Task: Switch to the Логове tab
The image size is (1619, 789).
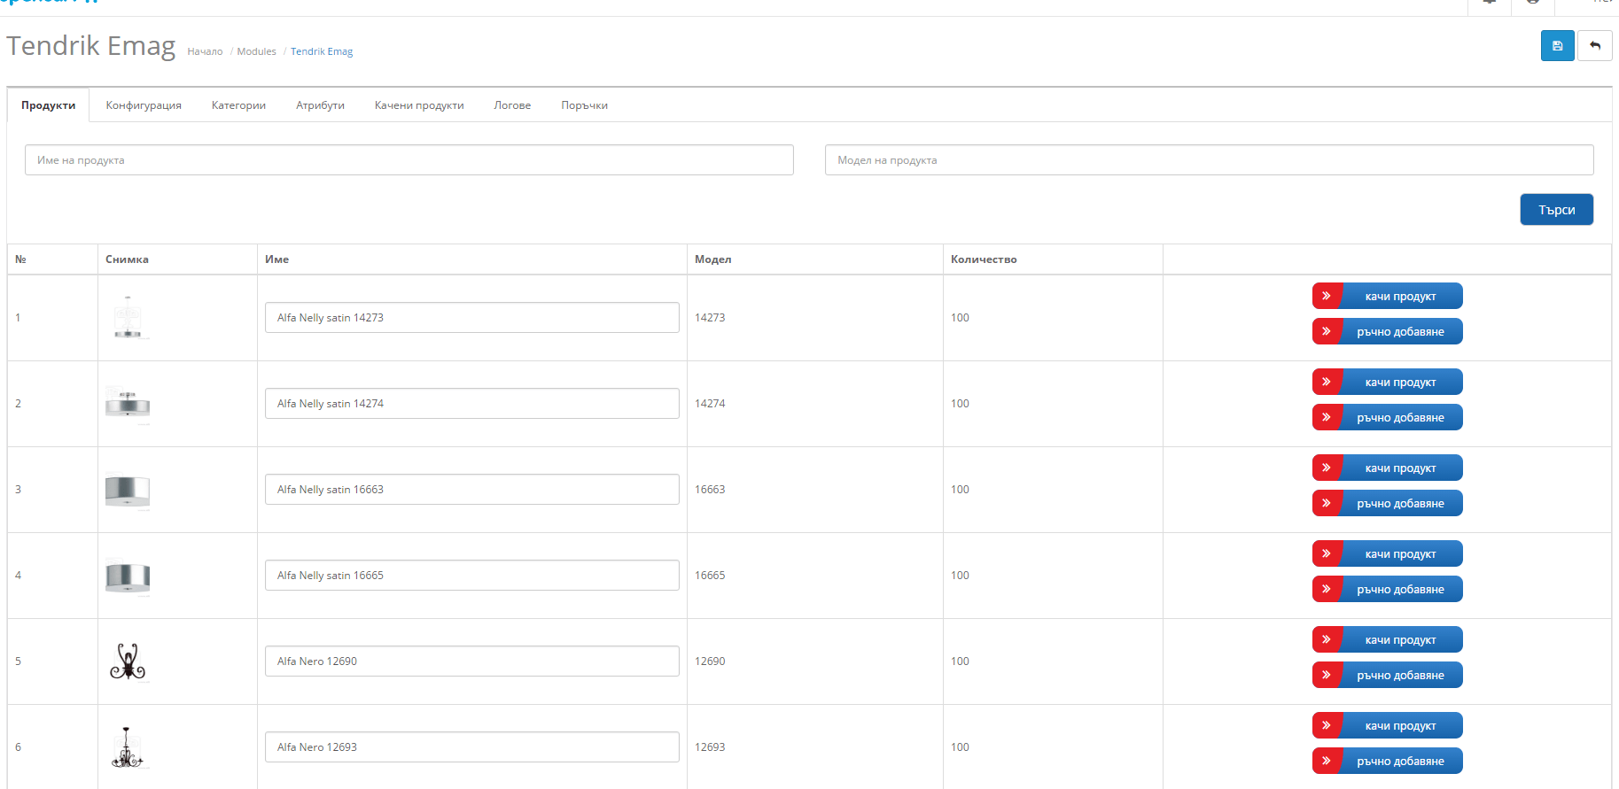Action: 512,105
